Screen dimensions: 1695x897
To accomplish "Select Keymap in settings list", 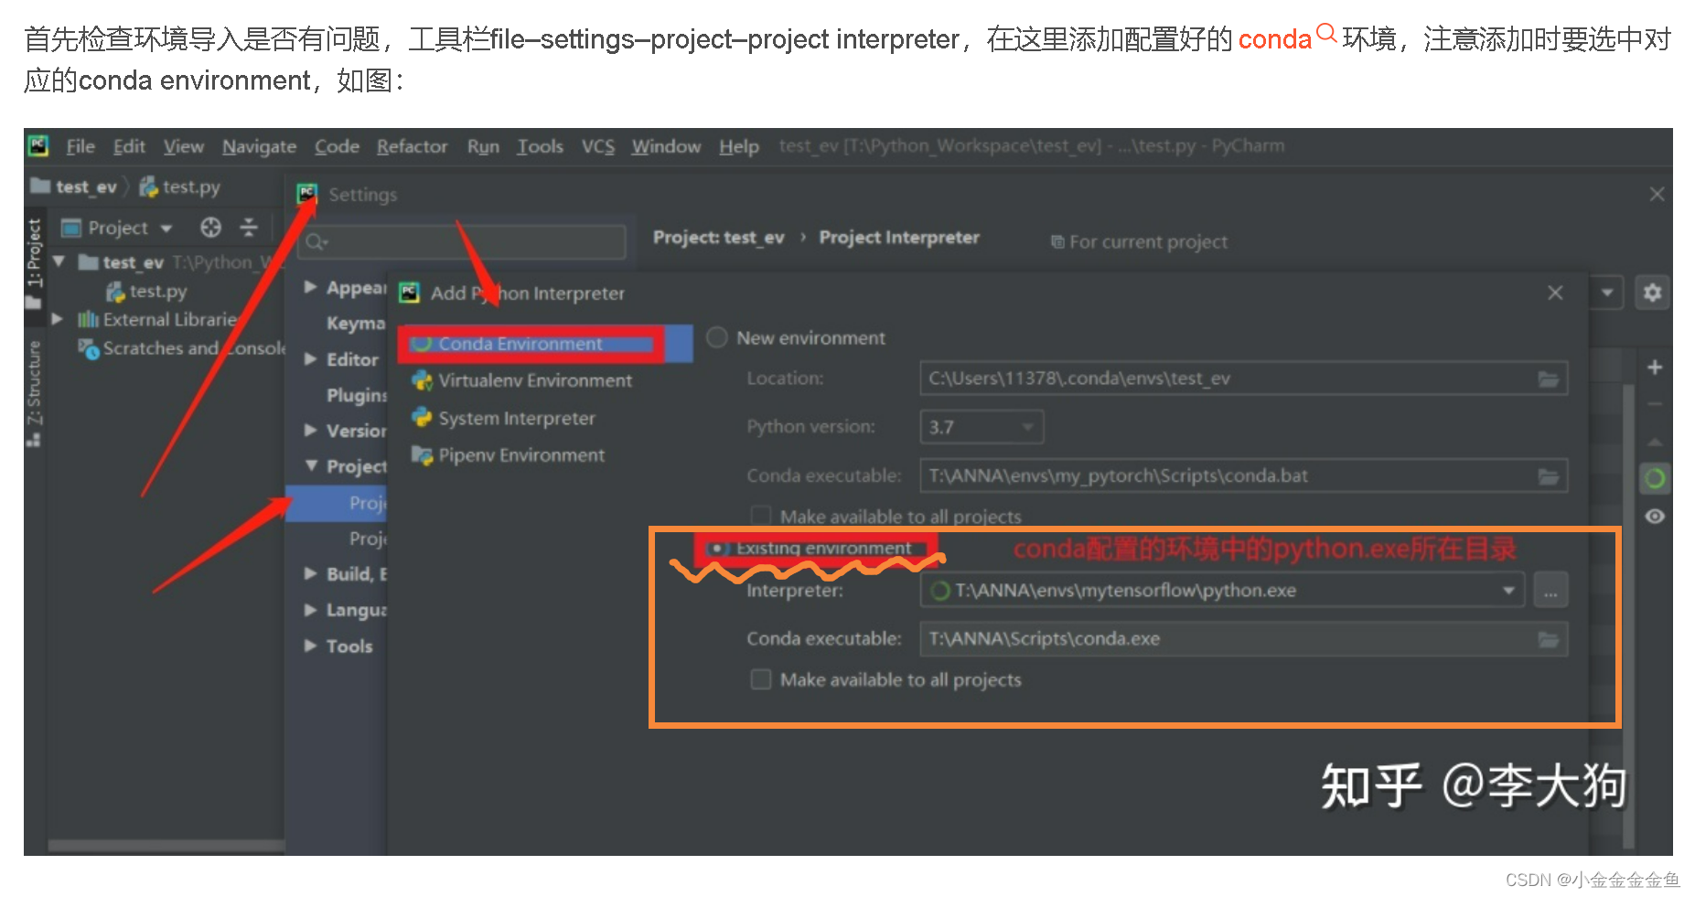I will [x=356, y=323].
